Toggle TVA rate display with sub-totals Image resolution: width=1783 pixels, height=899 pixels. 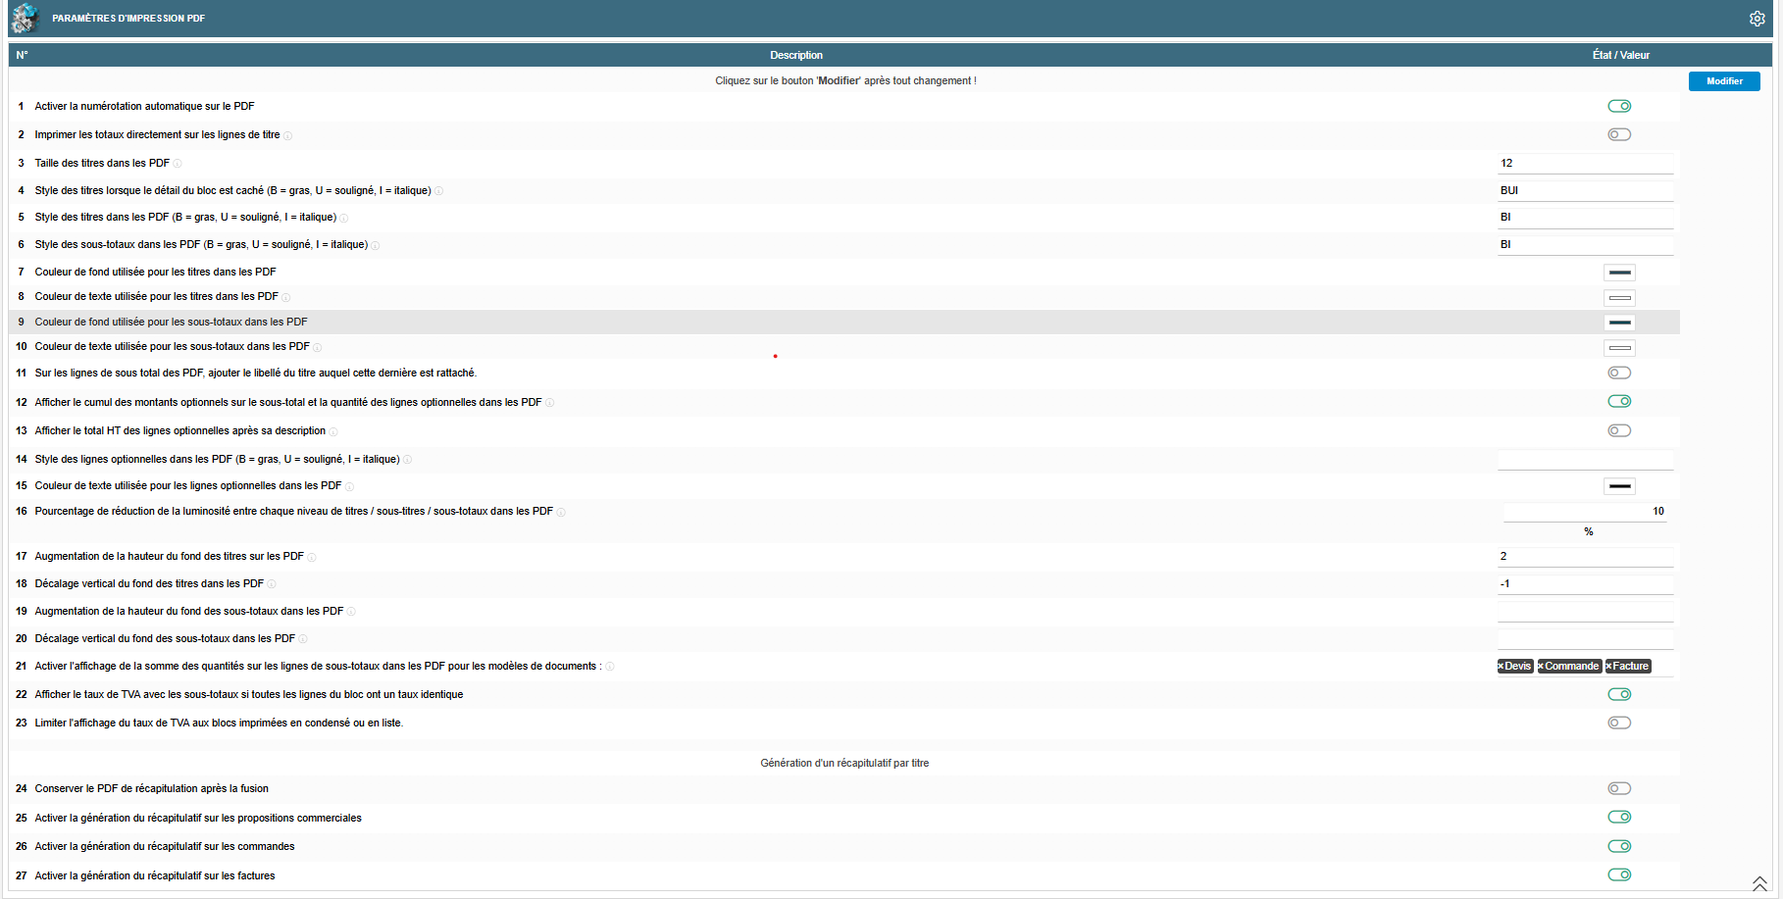click(1619, 694)
